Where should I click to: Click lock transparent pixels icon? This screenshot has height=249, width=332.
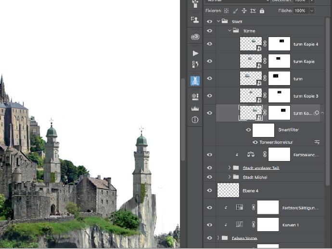pyautogui.click(x=226, y=11)
